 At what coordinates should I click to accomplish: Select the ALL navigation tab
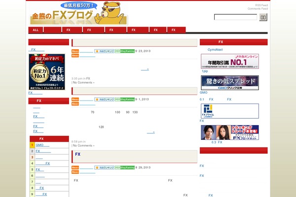[x=36, y=30]
